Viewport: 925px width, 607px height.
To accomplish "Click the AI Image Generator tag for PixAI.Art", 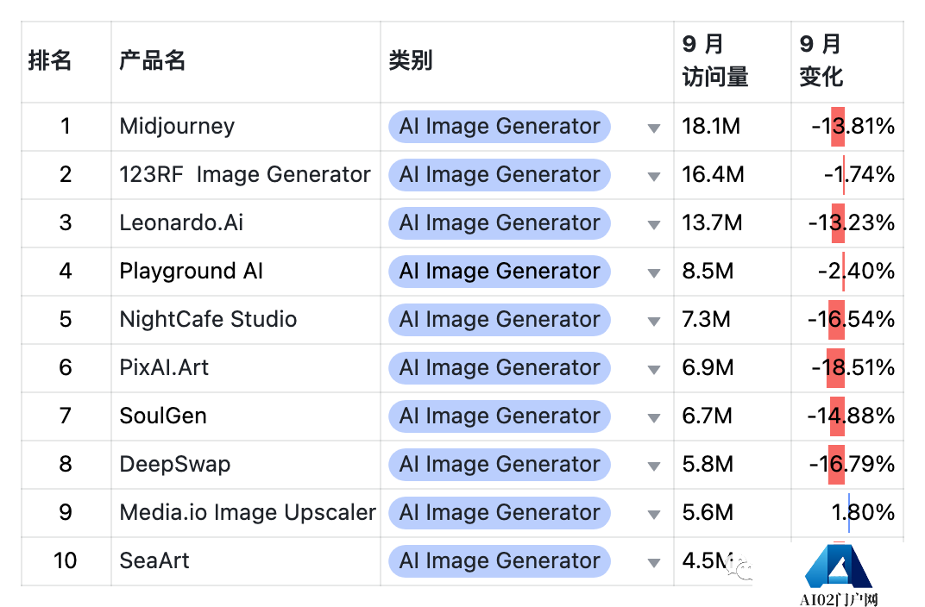I will coord(499,368).
